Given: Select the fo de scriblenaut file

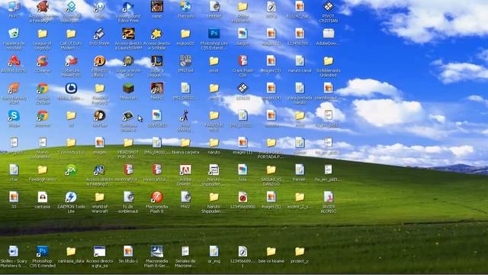Looking at the screenshot, I should pos(128,197).
